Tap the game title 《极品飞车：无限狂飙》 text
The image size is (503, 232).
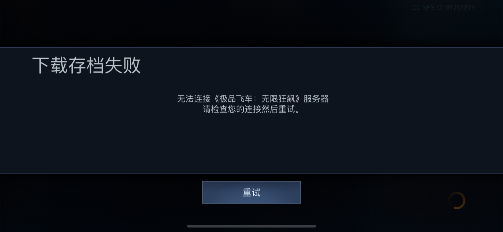pos(257,99)
